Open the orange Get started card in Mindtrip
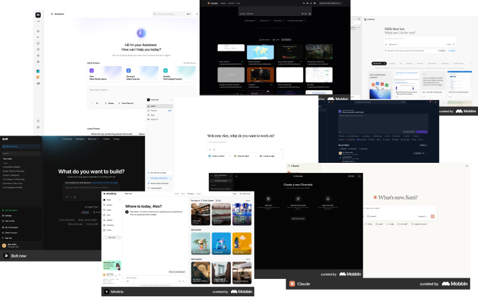478x297 pixels. point(242,244)
